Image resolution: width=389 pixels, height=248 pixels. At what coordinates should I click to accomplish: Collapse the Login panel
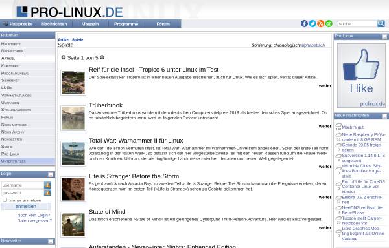[51, 174]
